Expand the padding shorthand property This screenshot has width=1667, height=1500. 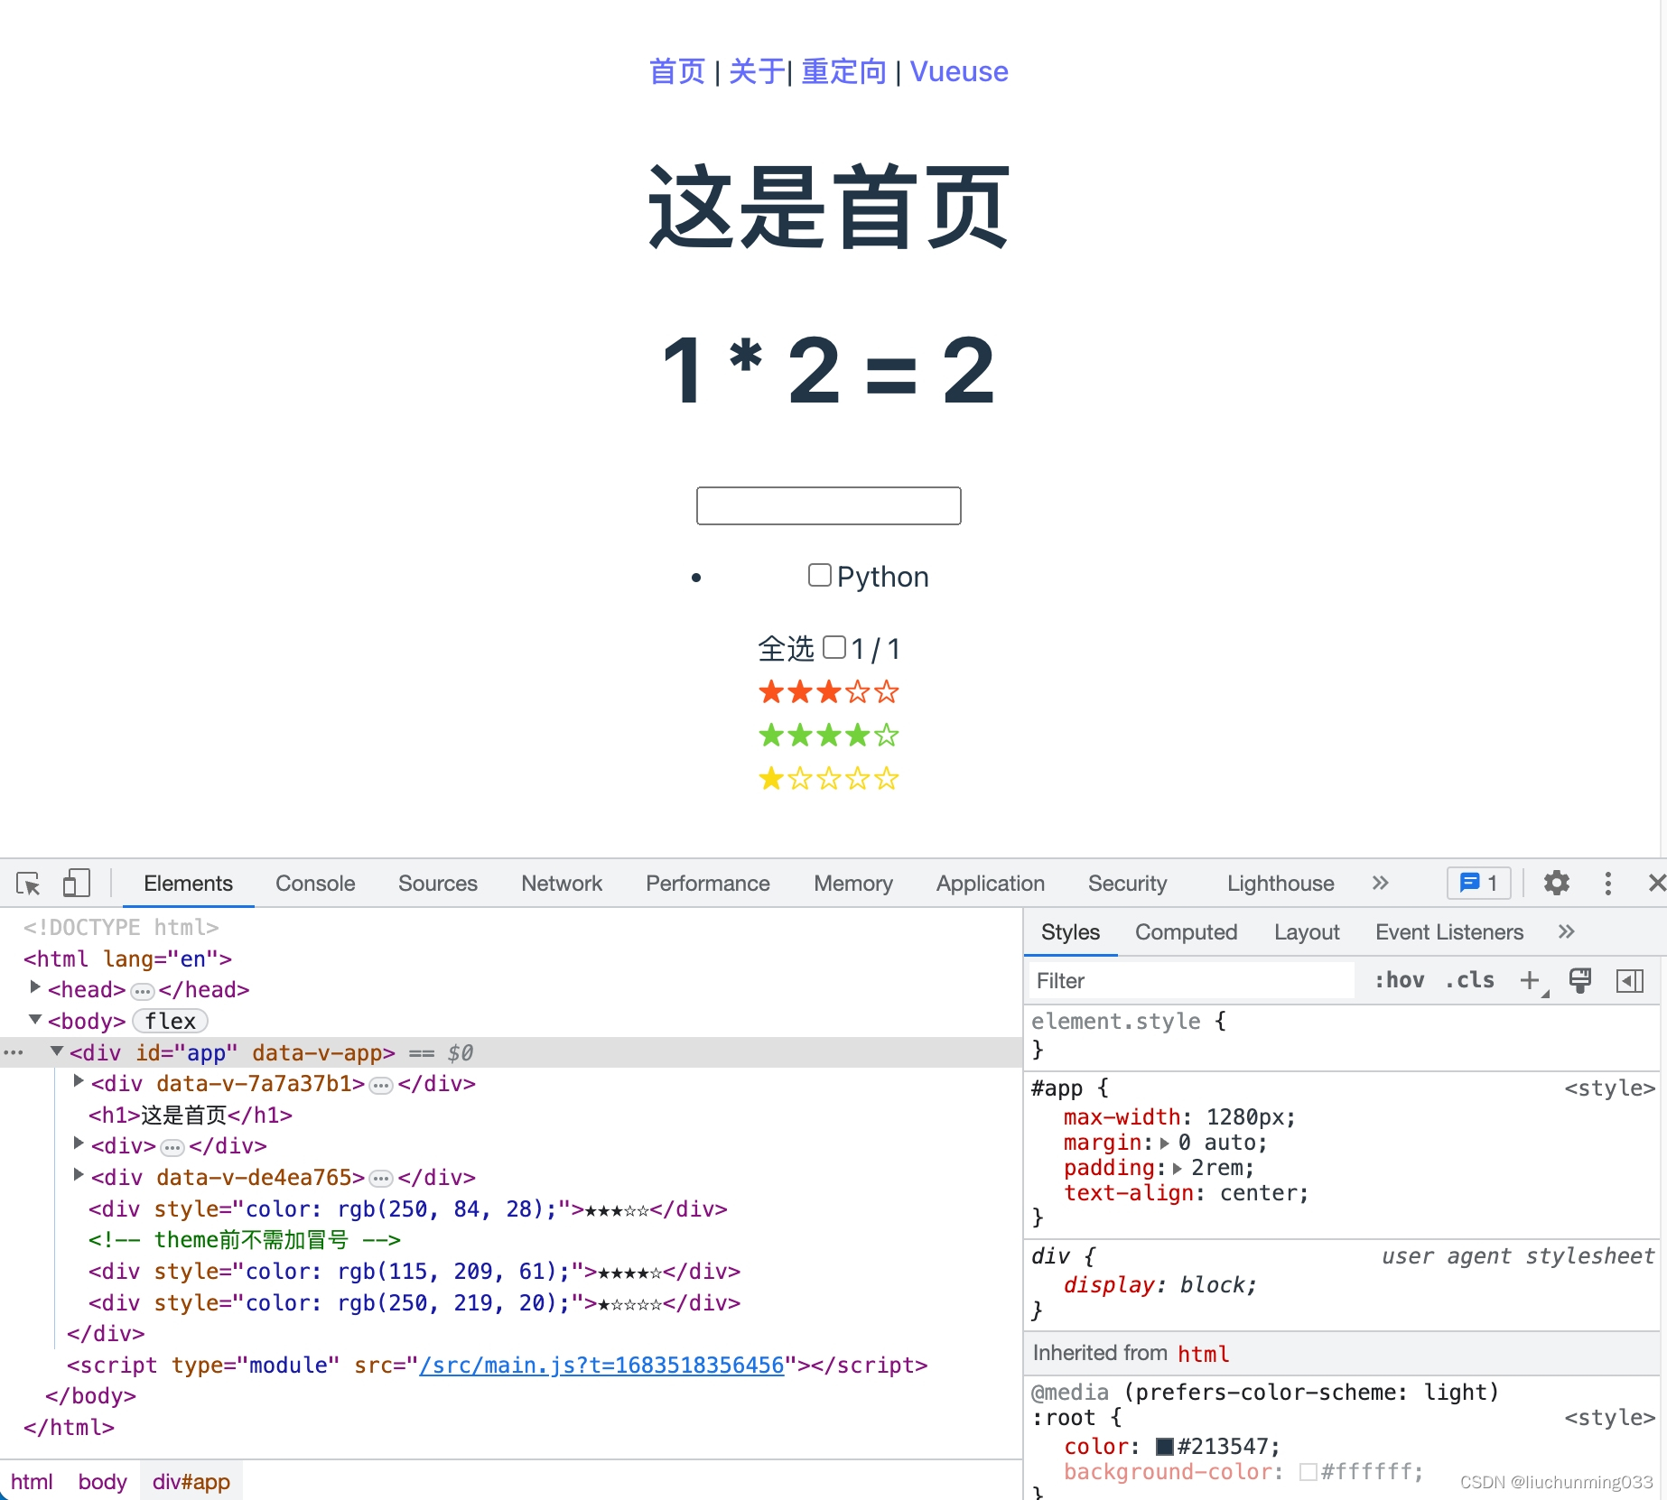coord(1177,1169)
